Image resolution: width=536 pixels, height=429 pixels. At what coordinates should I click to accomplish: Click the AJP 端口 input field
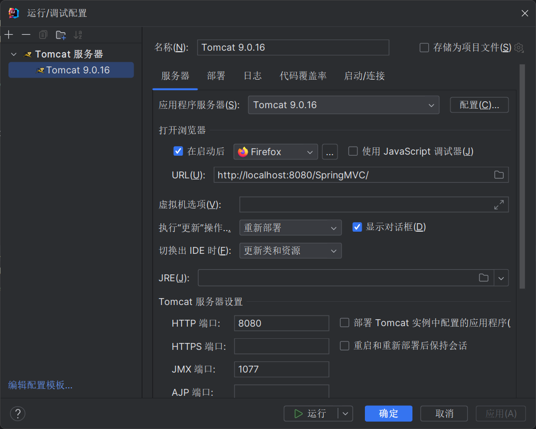click(281, 392)
